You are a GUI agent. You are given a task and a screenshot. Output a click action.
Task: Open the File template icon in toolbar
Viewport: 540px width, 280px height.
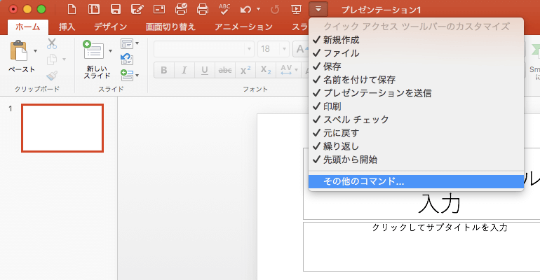[x=94, y=9]
